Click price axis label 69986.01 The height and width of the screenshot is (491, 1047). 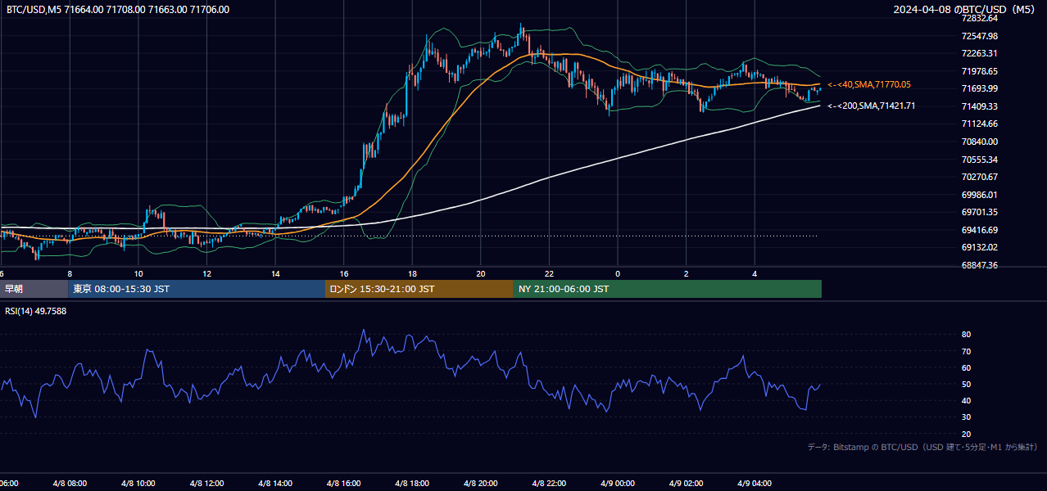point(979,195)
